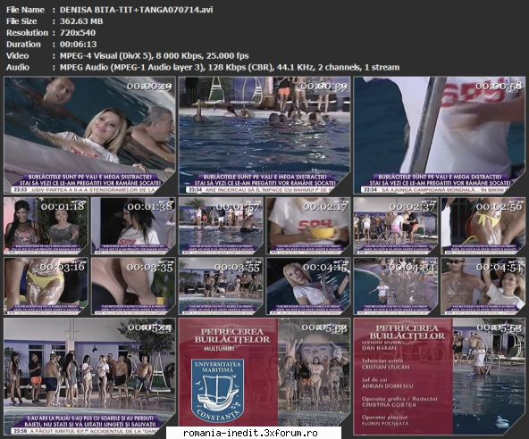Screen dimensions: 529x439
Task: Click the frame marked 00:02:37
Action: click(395, 226)
